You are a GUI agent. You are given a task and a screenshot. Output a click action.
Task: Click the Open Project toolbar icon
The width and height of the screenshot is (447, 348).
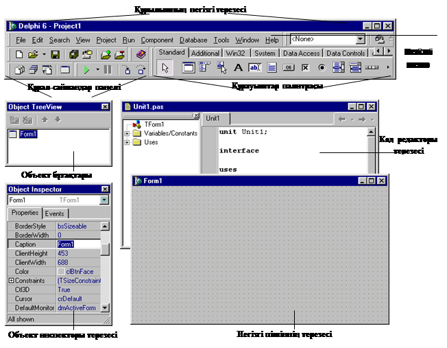click(88, 54)
